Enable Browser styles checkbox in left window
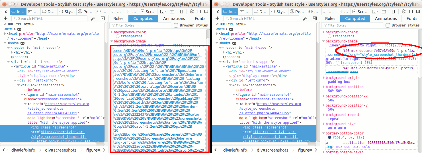 (x=176, y=25)
